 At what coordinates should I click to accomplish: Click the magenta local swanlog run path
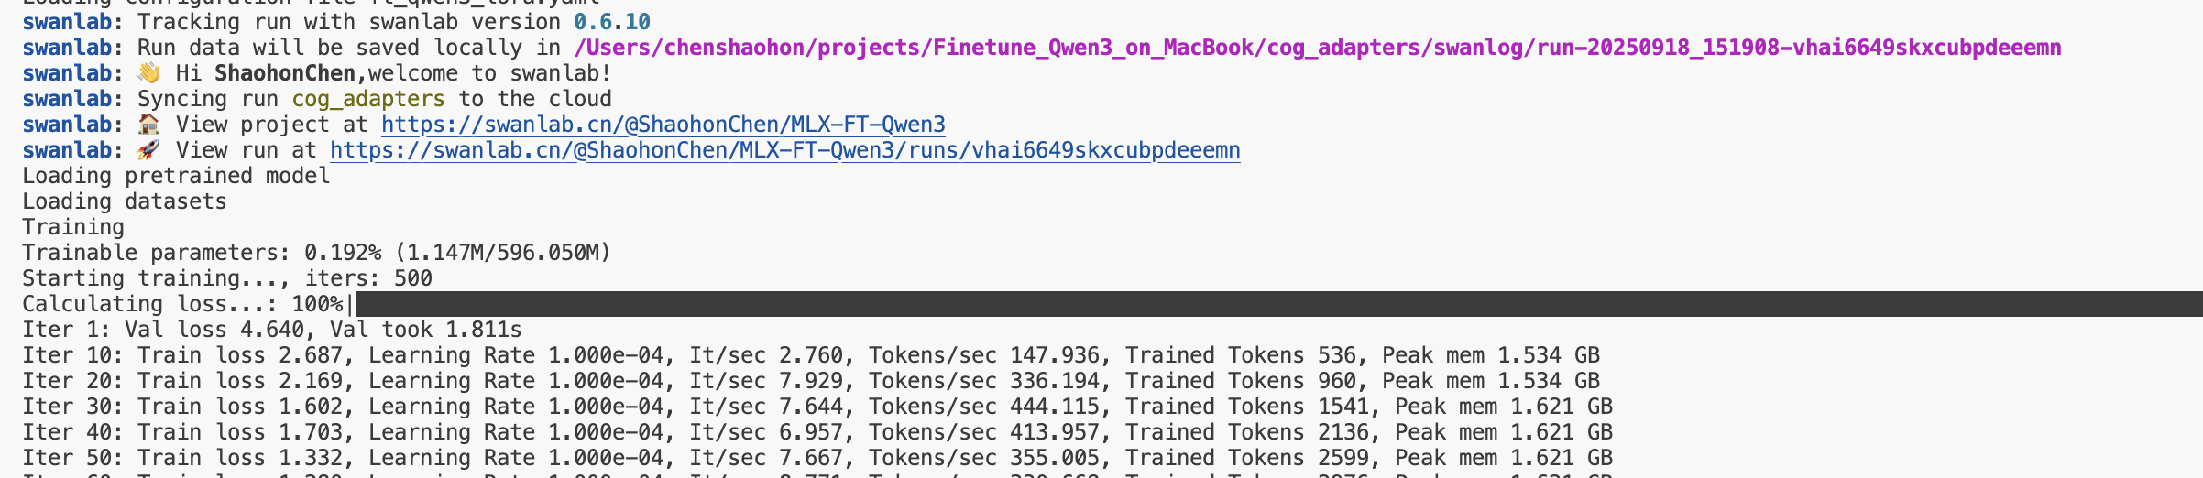click(x=1317, y=48)
